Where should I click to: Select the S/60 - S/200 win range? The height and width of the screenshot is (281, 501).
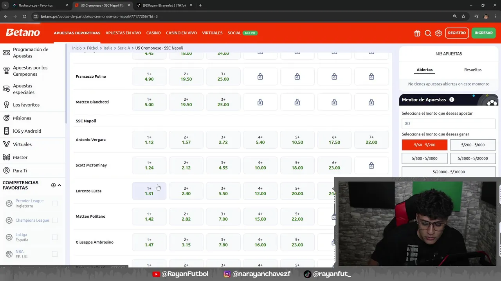[x=424, y=145]
